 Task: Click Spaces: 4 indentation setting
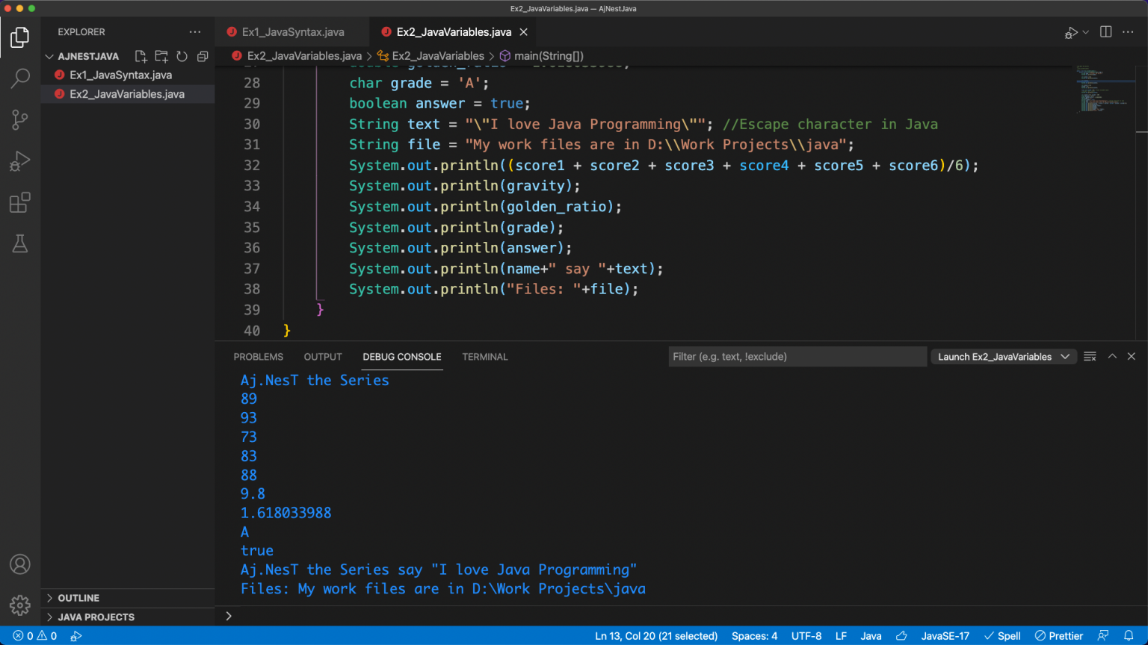coord(754,636)
